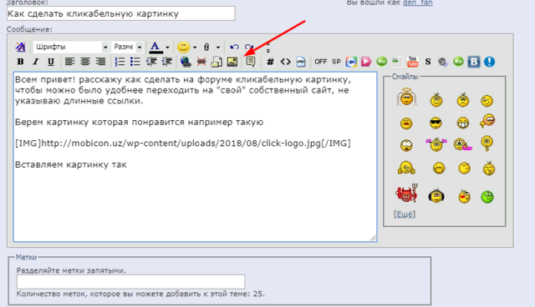Screen dimensions: 535x307
Task: Undo the last edit
Action: [x=234, y=47]
